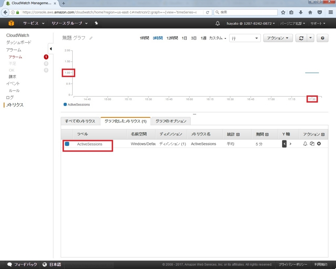Click the ディメンション (1) cell
This screenshot has height=269, width=336.
173,144
